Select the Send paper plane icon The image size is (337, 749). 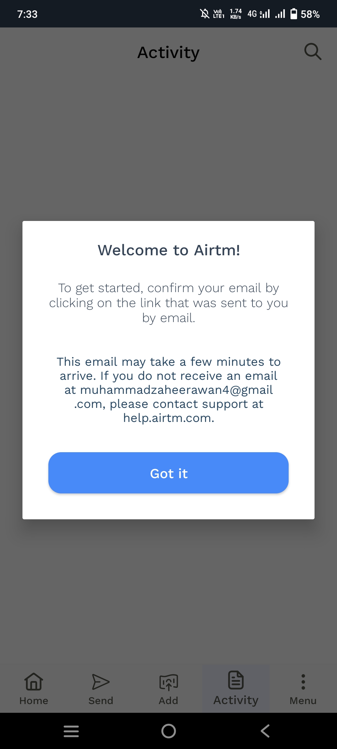point(101,682)
